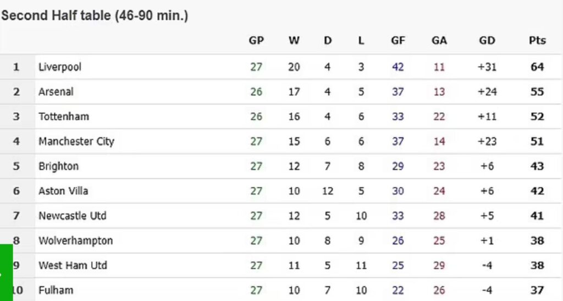Open Aston Villa team link
The height and width of the screenshot is (301, 563).
[63, 191]
